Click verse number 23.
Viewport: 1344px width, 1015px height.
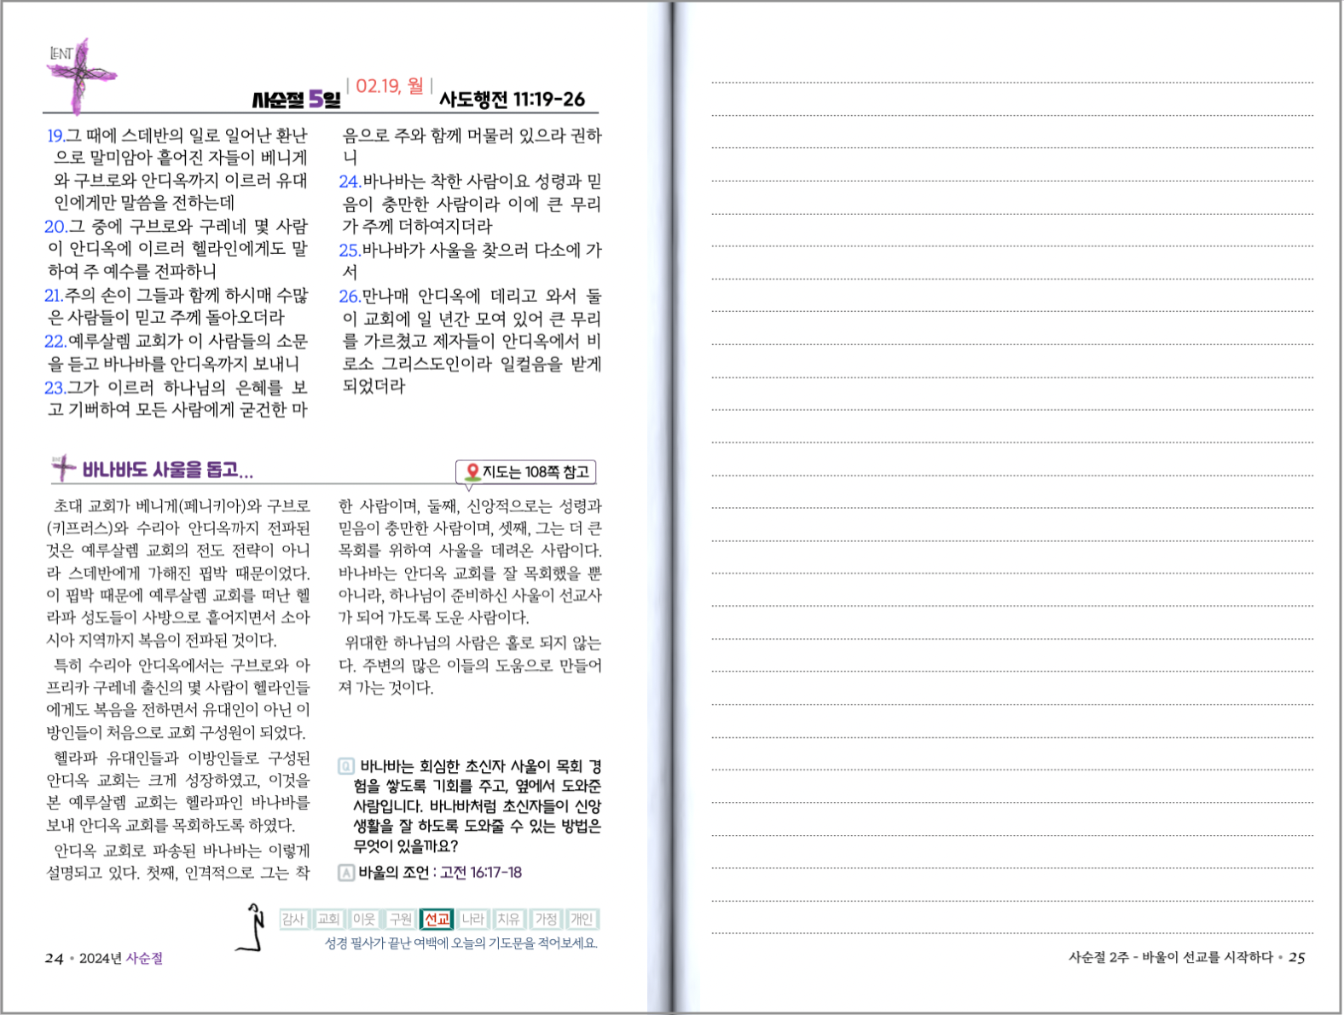click(x=55, y=388)
